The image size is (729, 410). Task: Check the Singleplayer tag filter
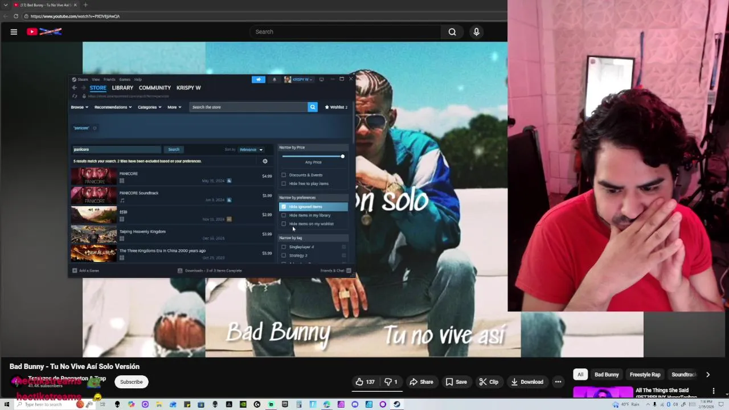[284, 247]
